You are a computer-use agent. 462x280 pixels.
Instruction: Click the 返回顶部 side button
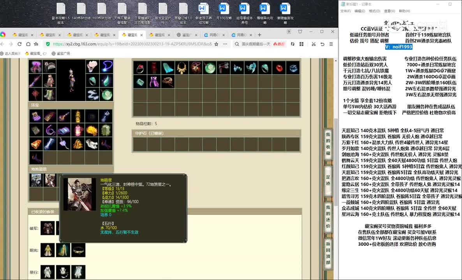tap(328, 253)
